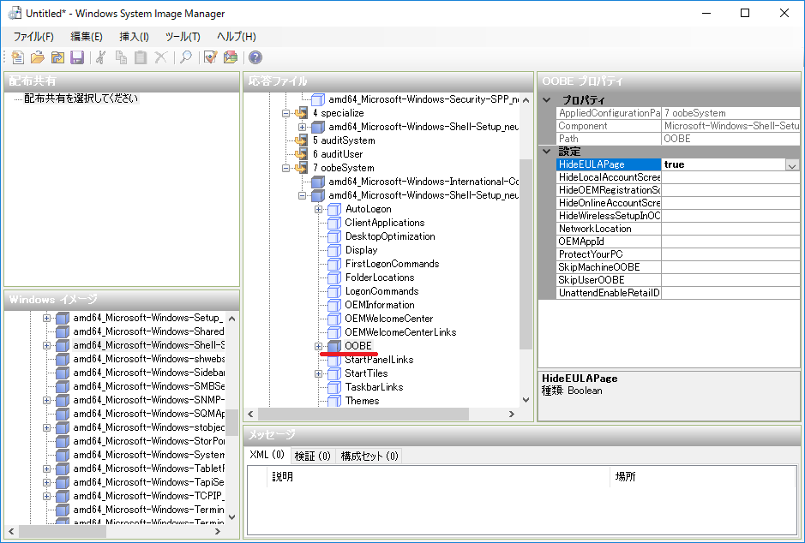Screen dimensions: 805x543
Task: Click the application icon in title bar
Action: click(x=15, y=14)
